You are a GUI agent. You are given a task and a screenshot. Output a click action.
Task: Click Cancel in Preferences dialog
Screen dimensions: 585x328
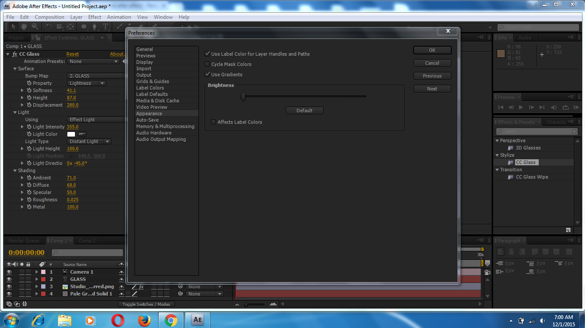coord(432,63)
